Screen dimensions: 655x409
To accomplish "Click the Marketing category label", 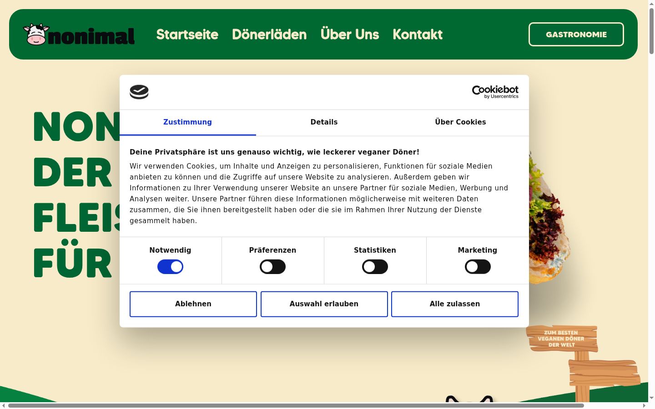I will click(x=478, y=250).
